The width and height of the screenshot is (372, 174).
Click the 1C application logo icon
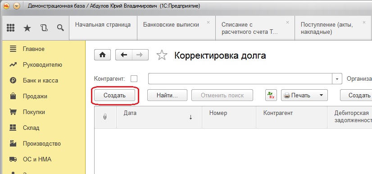6,6
